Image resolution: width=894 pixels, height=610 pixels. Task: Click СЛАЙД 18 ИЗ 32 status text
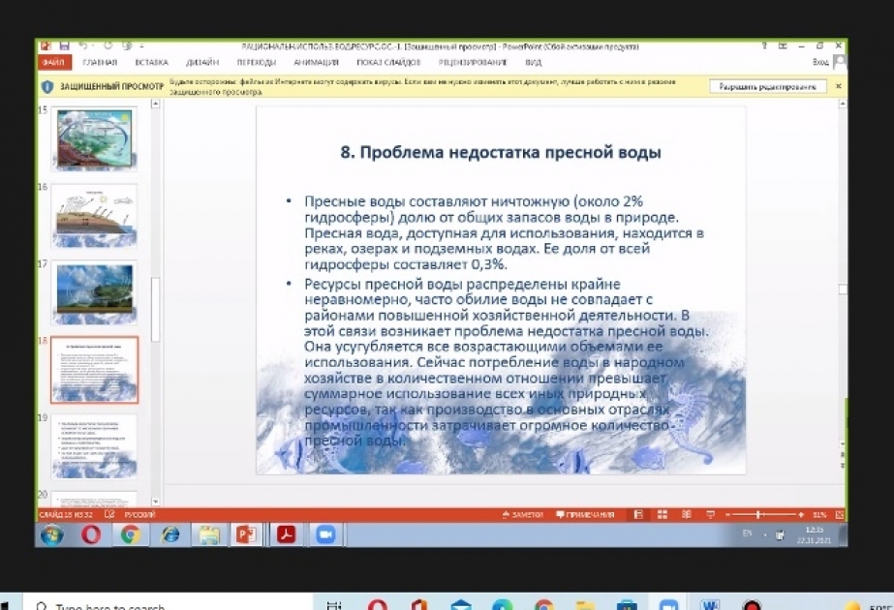tap(66, 515)
